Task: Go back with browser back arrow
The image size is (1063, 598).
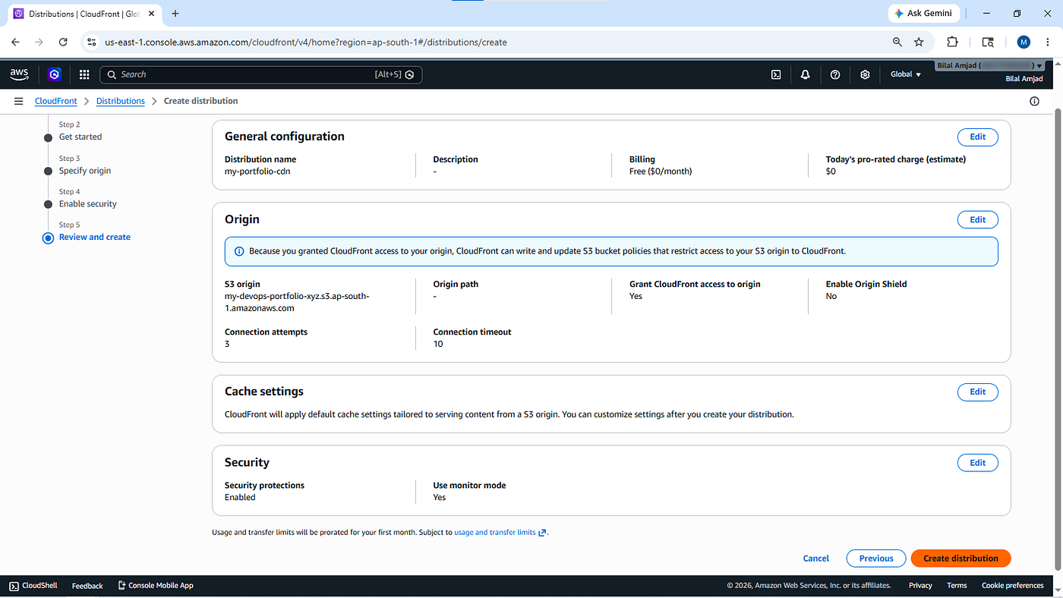Action: click(15, 42)
